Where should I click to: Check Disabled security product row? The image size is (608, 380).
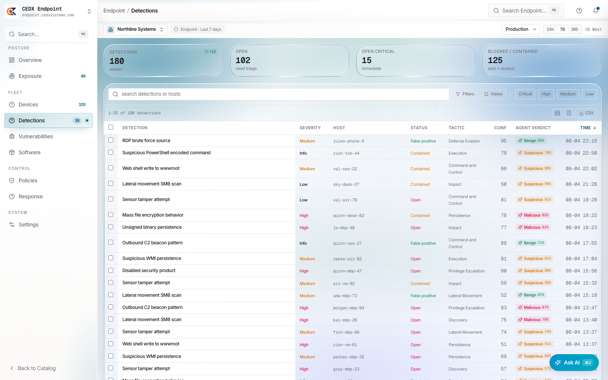[111, 270]
